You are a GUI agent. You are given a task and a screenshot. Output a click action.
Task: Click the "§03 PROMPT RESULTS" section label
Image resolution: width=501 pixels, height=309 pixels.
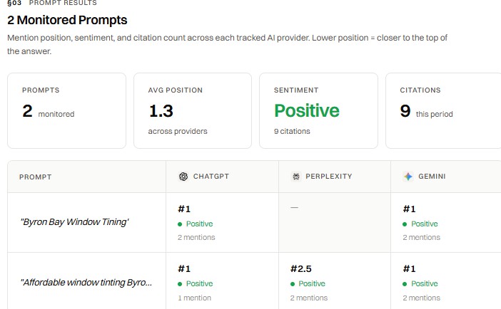[52, 3]
